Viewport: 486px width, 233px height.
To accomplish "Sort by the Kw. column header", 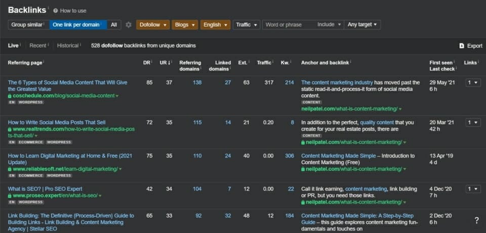I will tap(285, 63).
